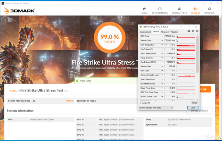Open Fan 2 Speed (RPM) dropdown
The image size is (222, 141).
(162, 62)
